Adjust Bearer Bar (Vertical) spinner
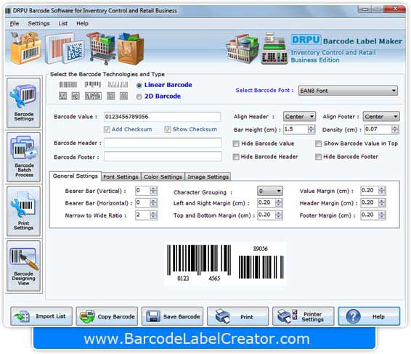The image size is (411, 354). click(x=154, y=191)
